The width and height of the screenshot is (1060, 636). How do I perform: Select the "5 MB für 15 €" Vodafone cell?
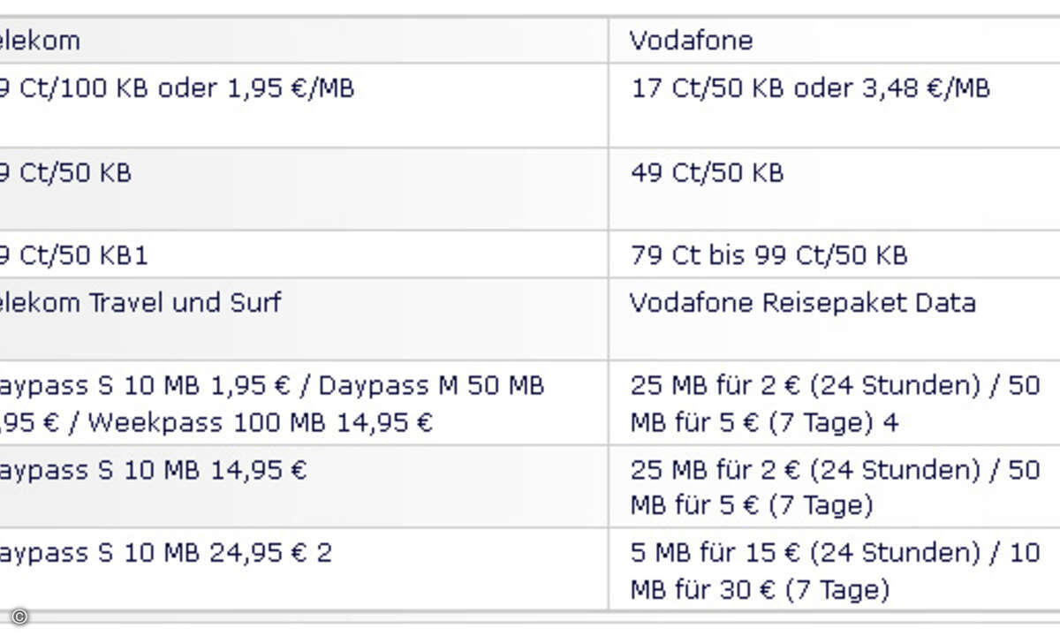pyautogui.click(x=835, y=571)
